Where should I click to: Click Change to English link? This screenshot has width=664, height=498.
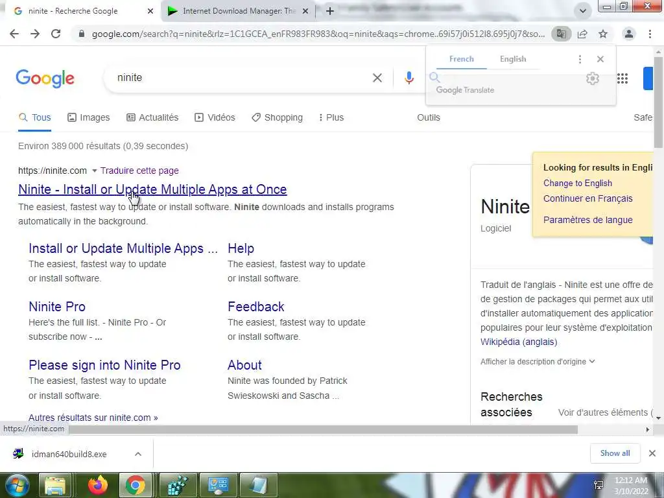click(578, 184)
